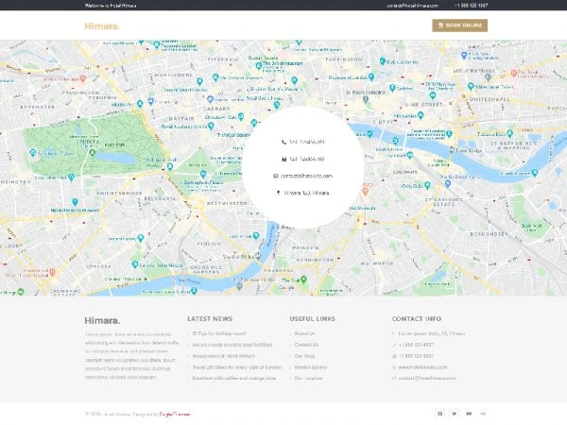The width and height of the screenshot is (567, 425).
Task: Click the Himara logo in the footer
Action: point(102,320)
